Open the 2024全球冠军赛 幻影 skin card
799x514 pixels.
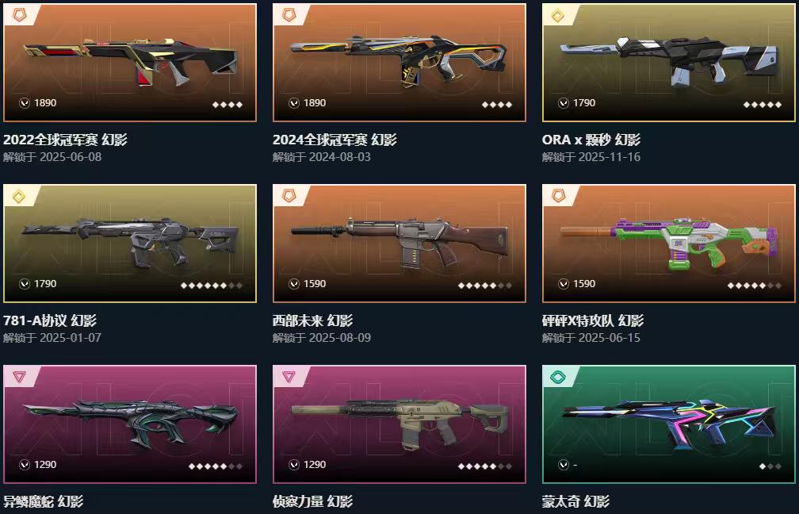(x=399, y=63)
